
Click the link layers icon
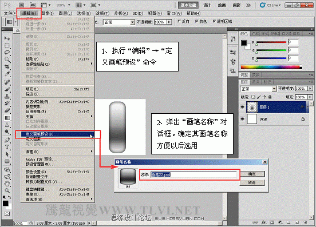coord(255,222)
